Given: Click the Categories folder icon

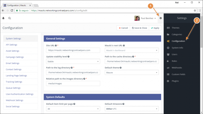Looking at the screenshot, I should 168,34.
